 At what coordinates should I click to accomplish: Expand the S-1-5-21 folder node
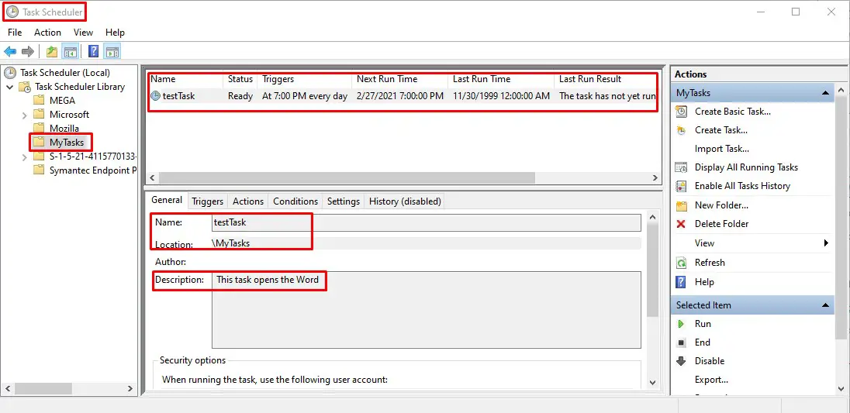pos(24,157)
